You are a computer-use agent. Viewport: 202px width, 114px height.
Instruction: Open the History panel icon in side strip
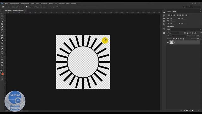(x=164, y=16)
